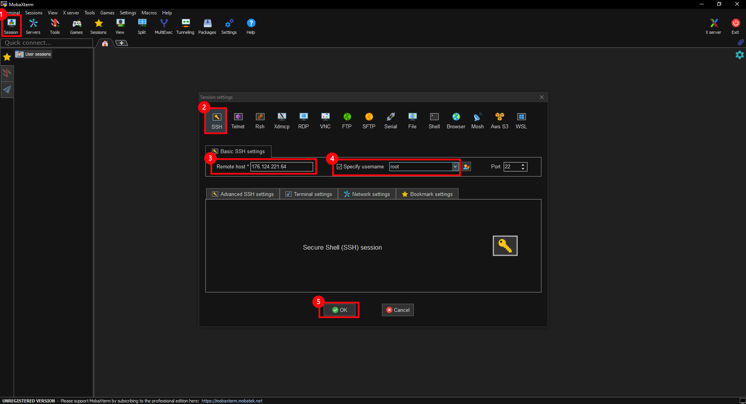Open the Tunneling toolbar icon

click(186, 26)
